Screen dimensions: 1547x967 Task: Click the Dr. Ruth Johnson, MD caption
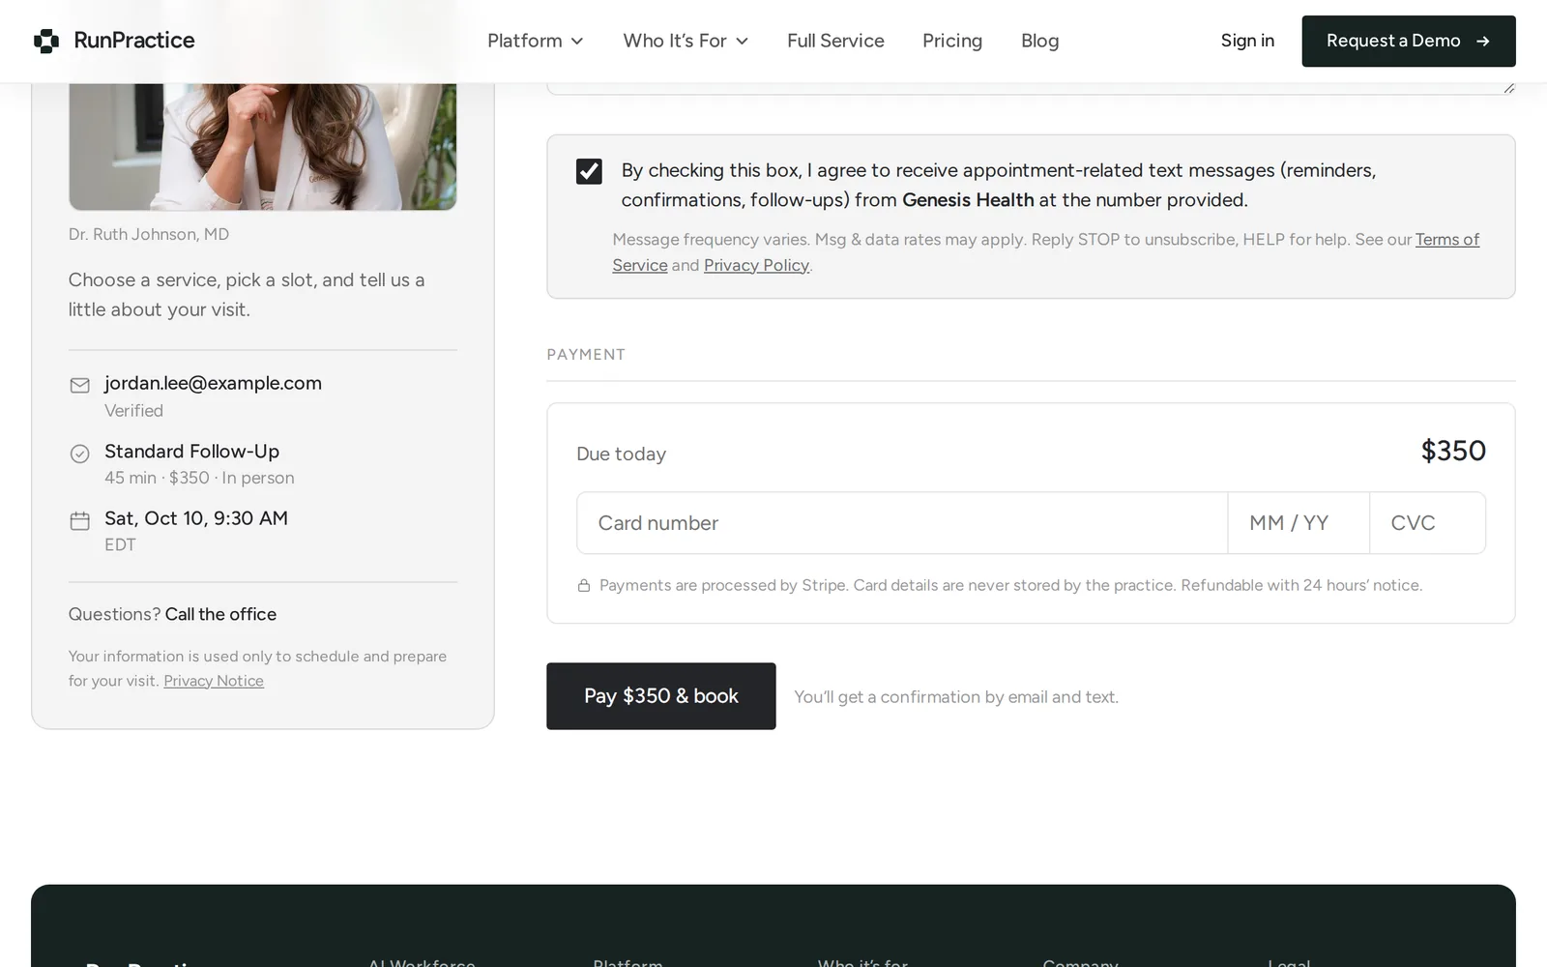[149, 234]
